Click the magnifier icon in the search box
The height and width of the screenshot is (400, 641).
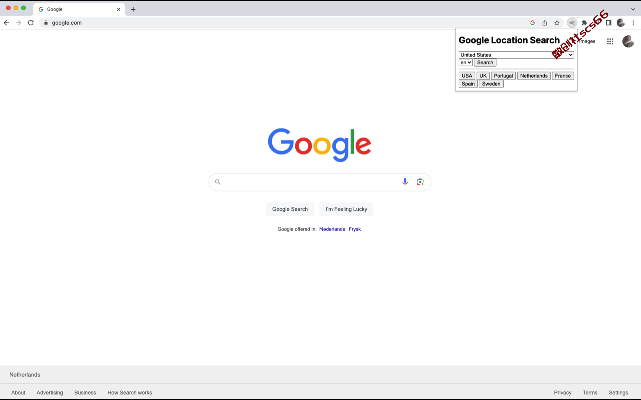(x=218, y=182)
